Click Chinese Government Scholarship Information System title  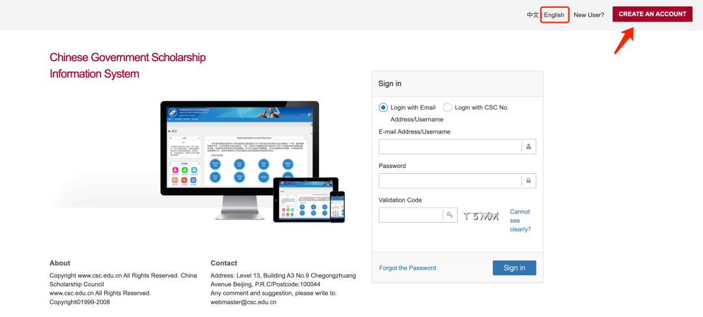tap(128, 66)
